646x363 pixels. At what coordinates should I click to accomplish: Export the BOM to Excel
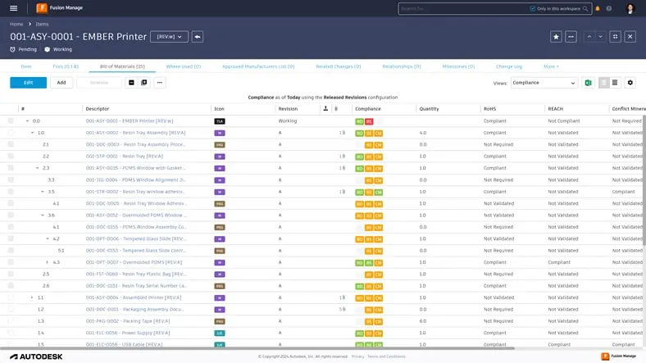click(589, 83)
